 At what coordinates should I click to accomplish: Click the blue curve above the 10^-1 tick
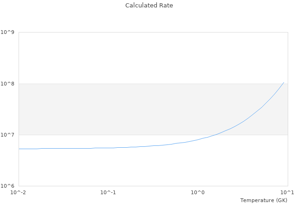pos(108,148)
